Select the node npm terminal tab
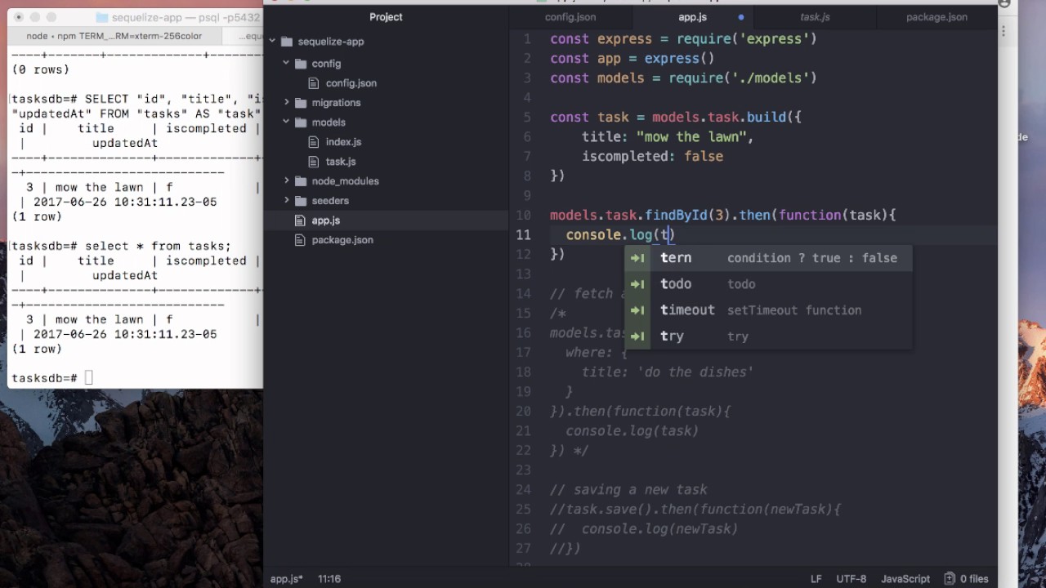The width and height of the screenshot is (1046, 588). (114, 37)
